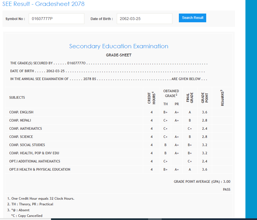
Task: Click the Secondary Education Examination heading
Action: point(119,46)
